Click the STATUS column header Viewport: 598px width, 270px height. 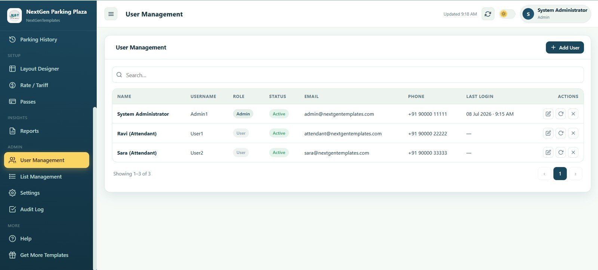(277, 96)
